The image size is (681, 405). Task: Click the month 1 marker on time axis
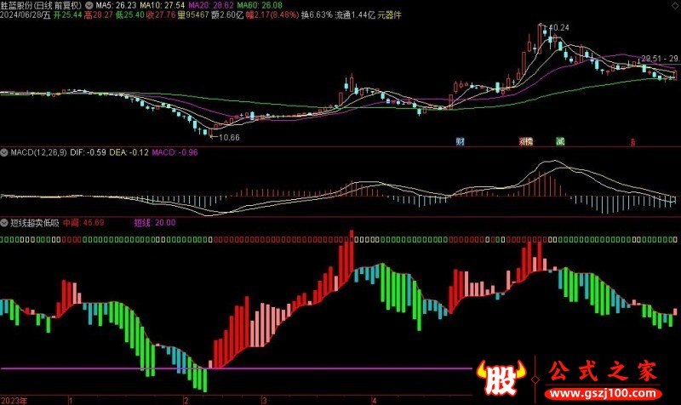71,400
